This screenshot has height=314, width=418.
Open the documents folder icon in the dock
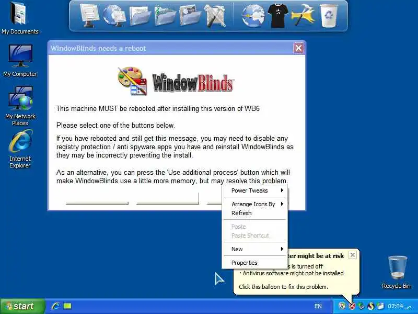[x=140, y=16]
